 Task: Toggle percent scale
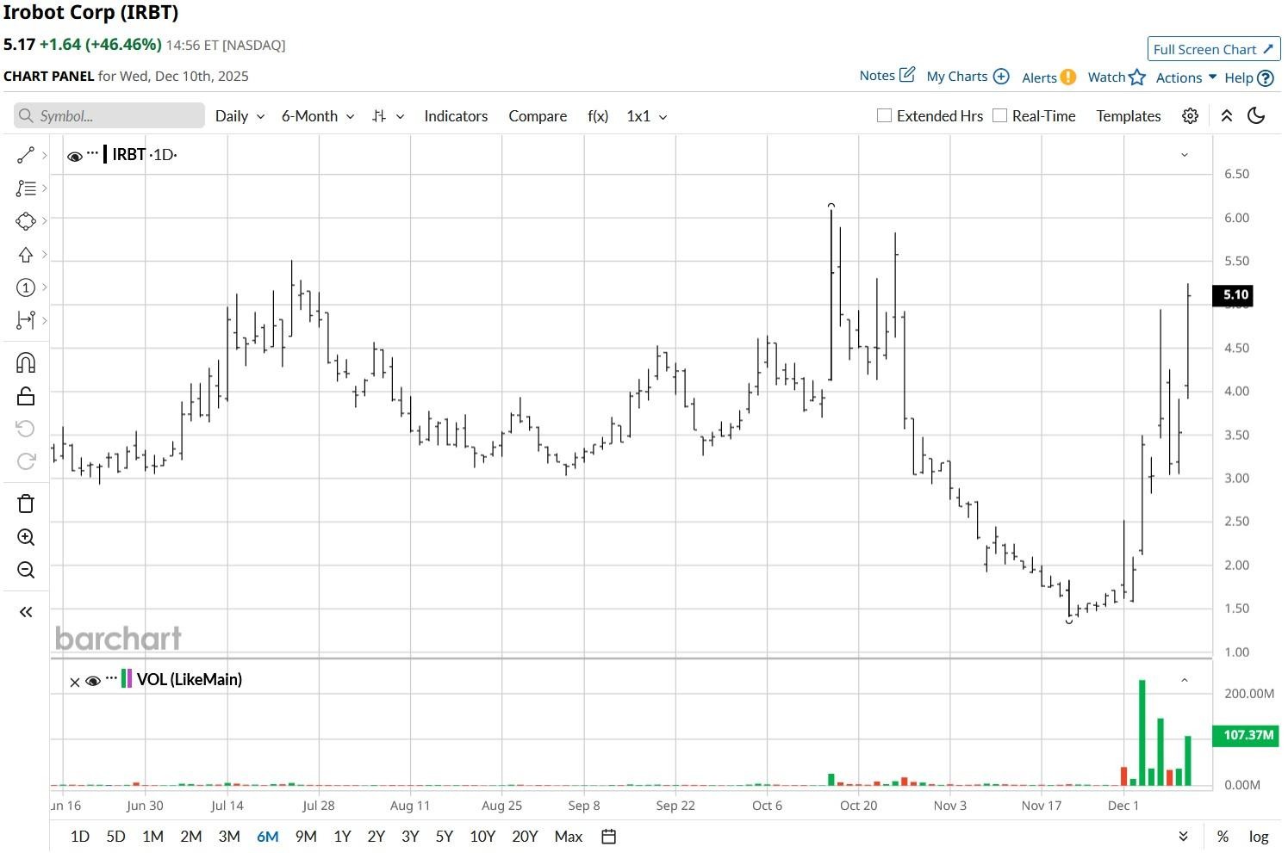click(x=1223, y=837)
